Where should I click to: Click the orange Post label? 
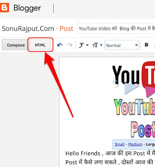(66, 29)
